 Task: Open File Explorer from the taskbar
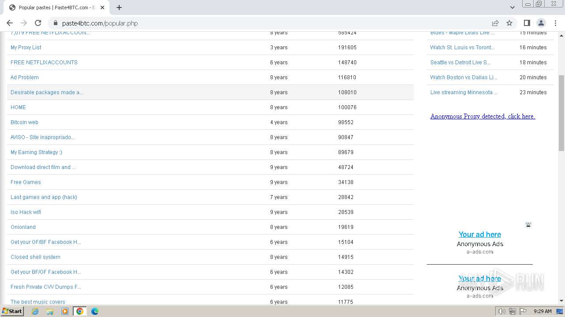[x=50, y=311]
